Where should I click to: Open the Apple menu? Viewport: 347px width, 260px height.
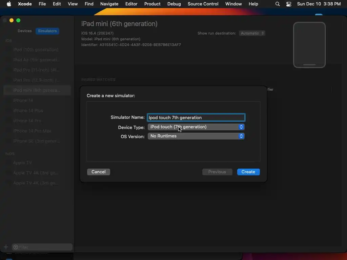[9, 4]
